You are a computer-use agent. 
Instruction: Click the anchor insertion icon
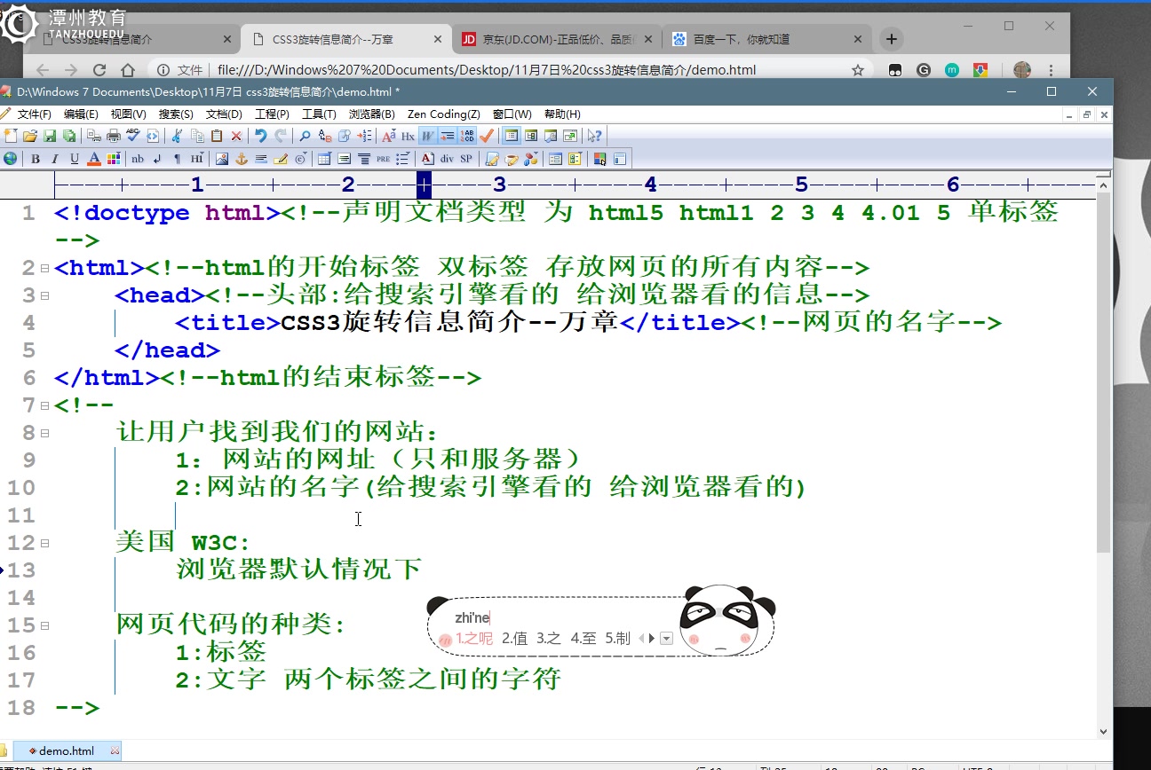pos(242,158)
